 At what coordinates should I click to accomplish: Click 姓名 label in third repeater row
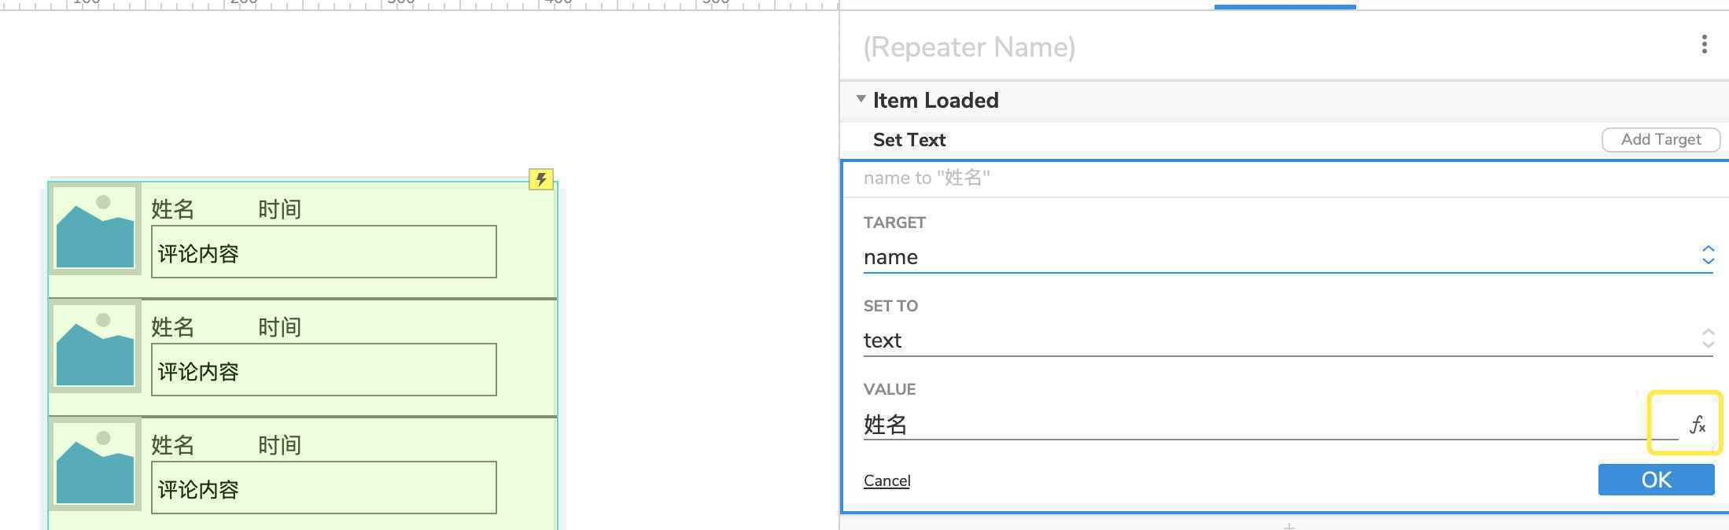click(173, 445)
